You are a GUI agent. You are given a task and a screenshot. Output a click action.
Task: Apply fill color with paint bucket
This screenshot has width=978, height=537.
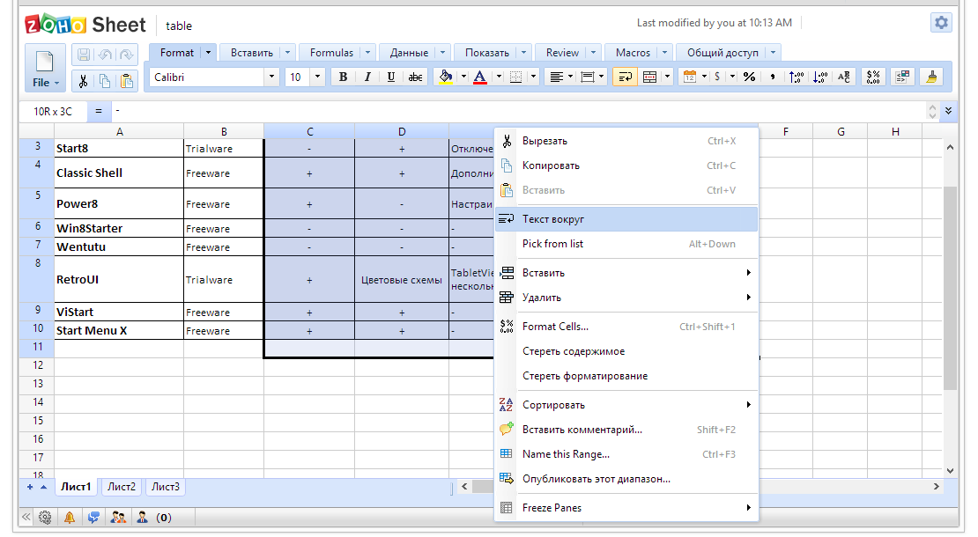(445, 77)
